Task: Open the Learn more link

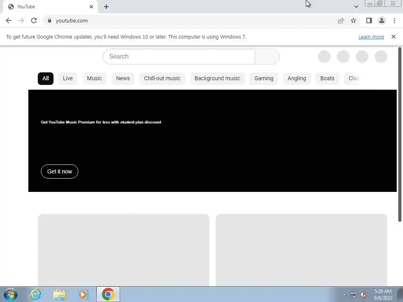Action: [371, 37]
